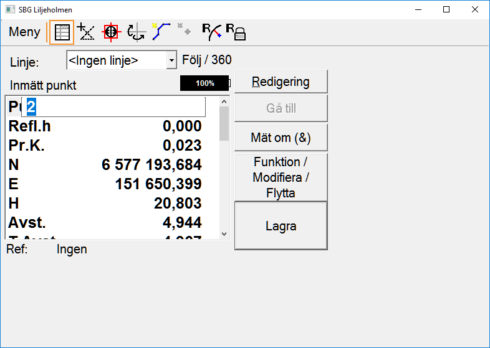Viewport: 490px width, 348px height.
Task: Click the rotate instrument icon
Action: coord(136,32)
